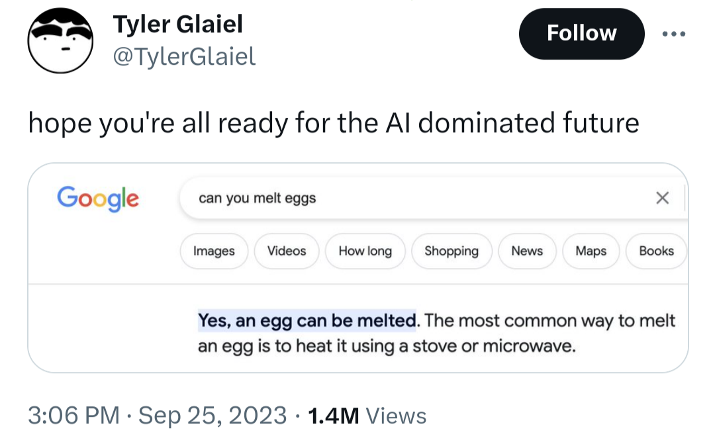
Task: Choose the How long filter chip
Action: [x=365, y=251]
